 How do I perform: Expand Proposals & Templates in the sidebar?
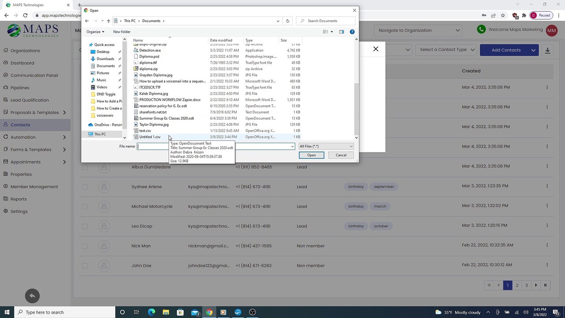point(64,112)
